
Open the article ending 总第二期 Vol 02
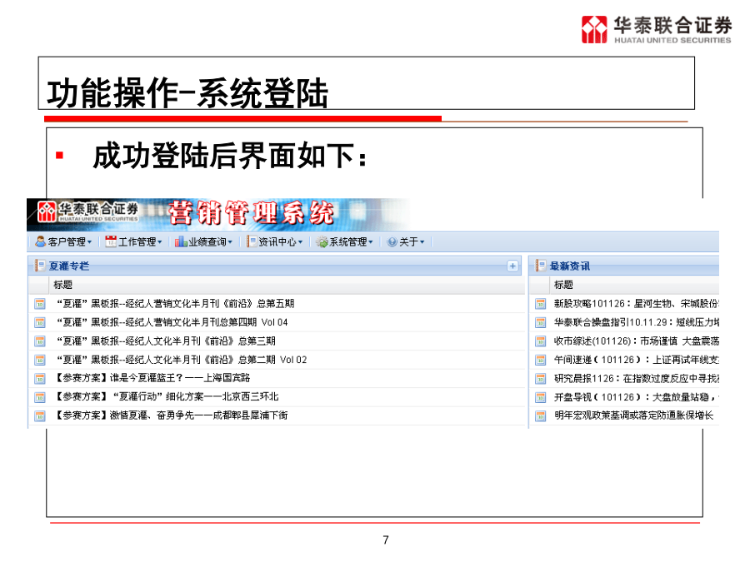point(182,360)
